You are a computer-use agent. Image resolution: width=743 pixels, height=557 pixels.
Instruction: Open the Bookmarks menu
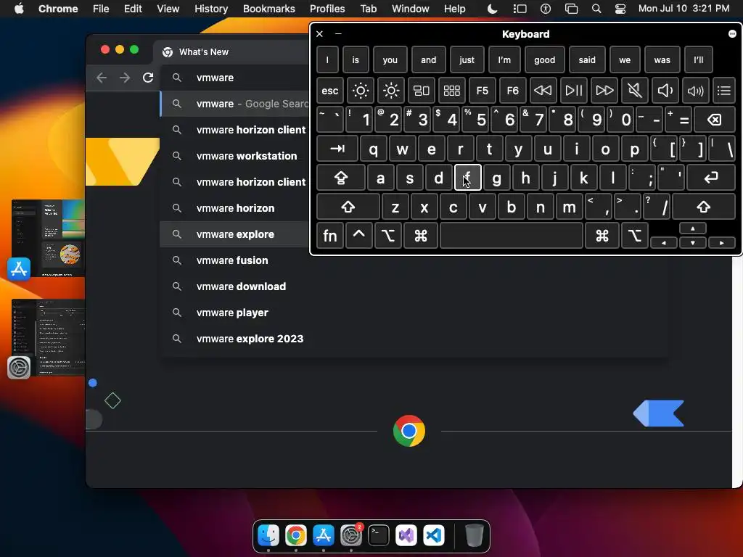point(268,9)
